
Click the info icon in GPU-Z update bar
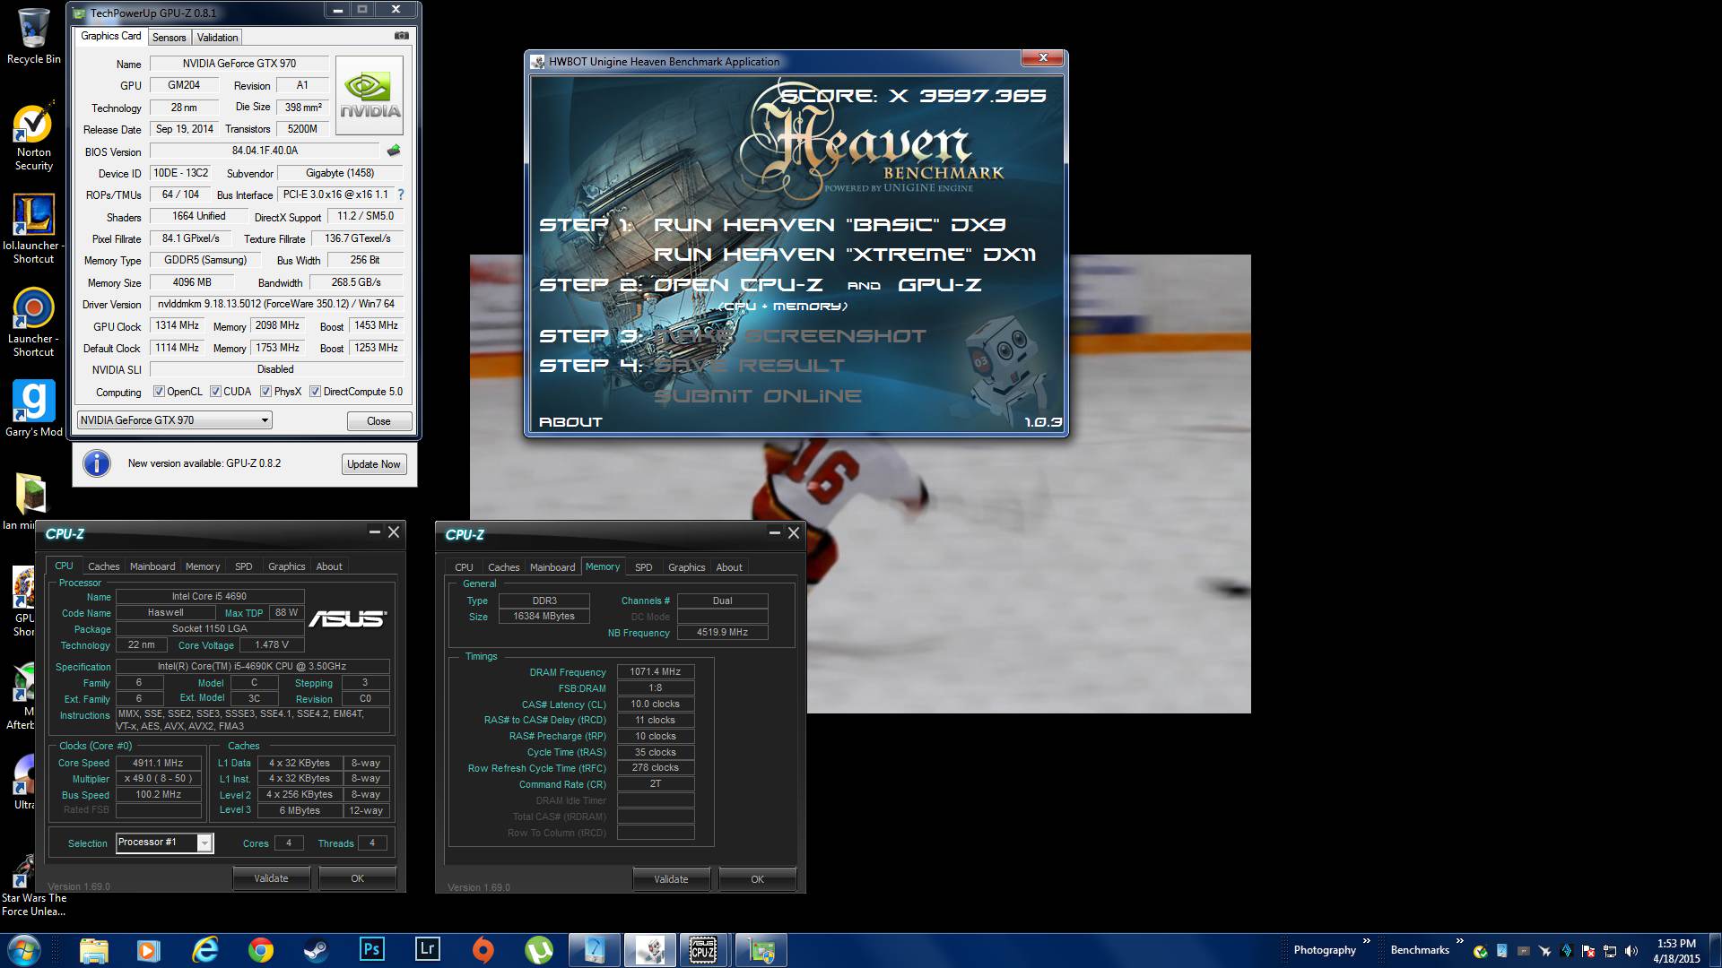point(96,463)
